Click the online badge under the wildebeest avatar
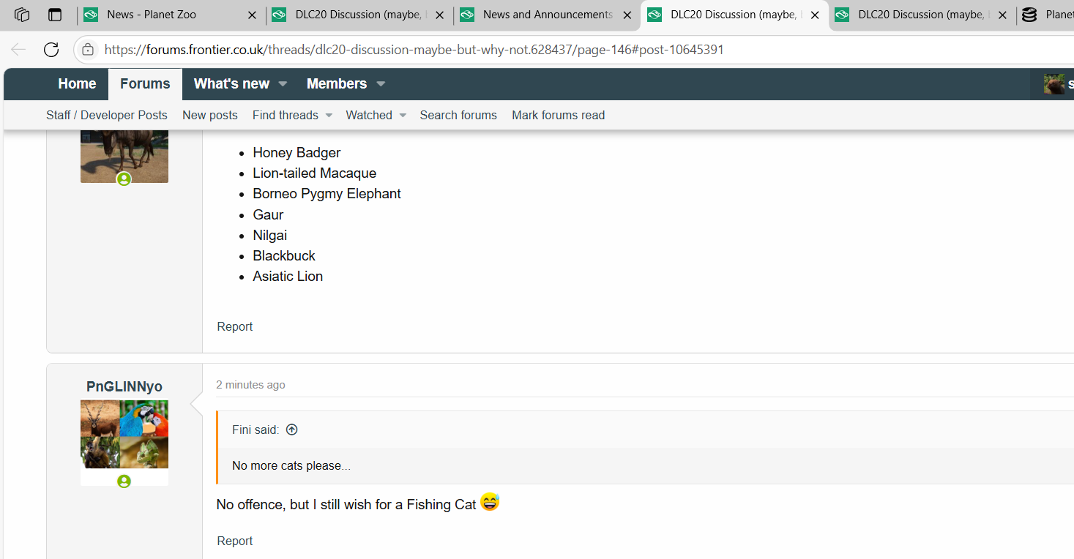This screenshot has width=1074, height=559. click(124, 179)
